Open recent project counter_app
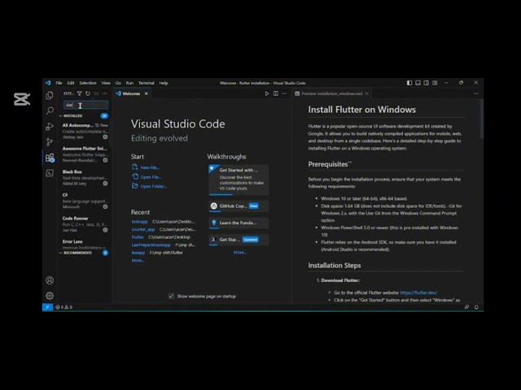This screenshot has height=390, width=521. [x=143, y=229]
